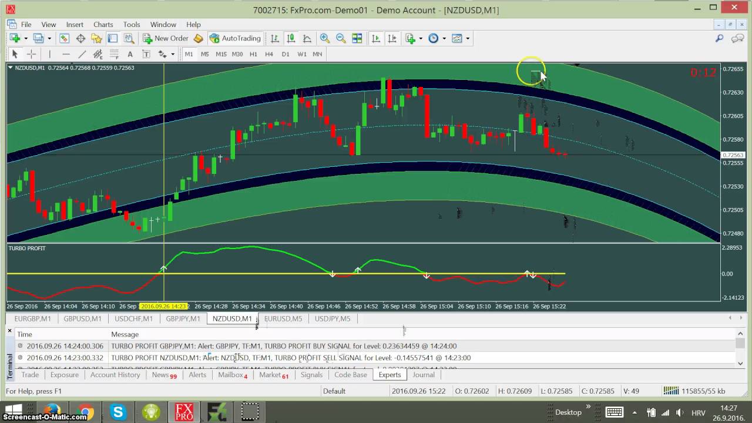Toggle AutoTrading on or off
The height and width of the screenshot is (423, 752).
pos(234,38)
